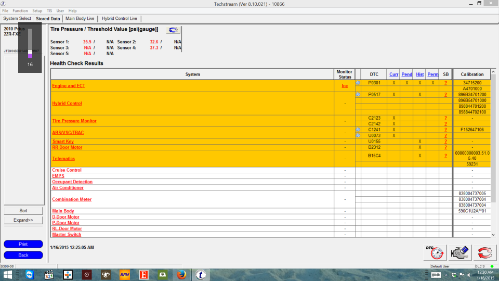
Task: Sort by the Curr column header
Action: click(x=393, y=74)
